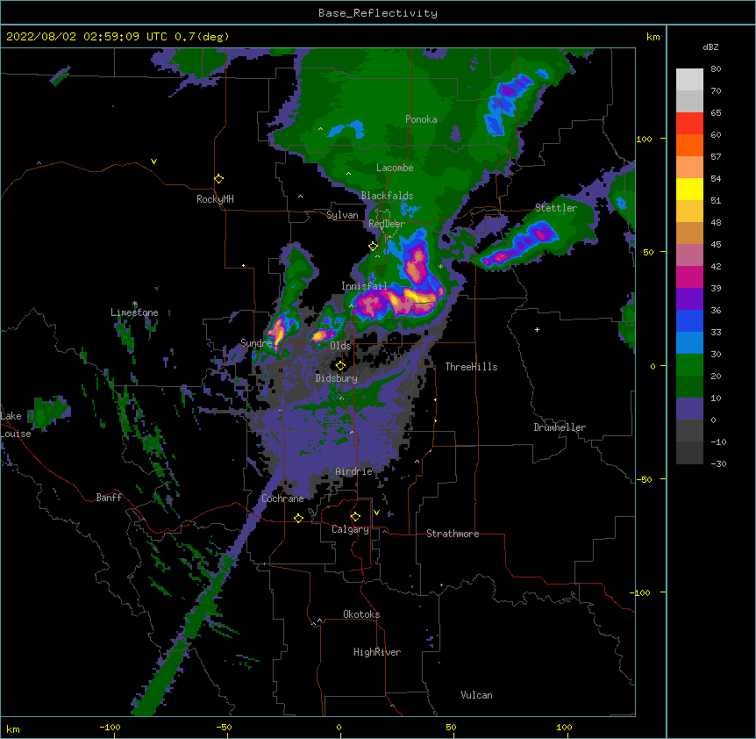Screen dimensions: 756x739
Task: Click the RockyMH label
Action: coord(215,199)
